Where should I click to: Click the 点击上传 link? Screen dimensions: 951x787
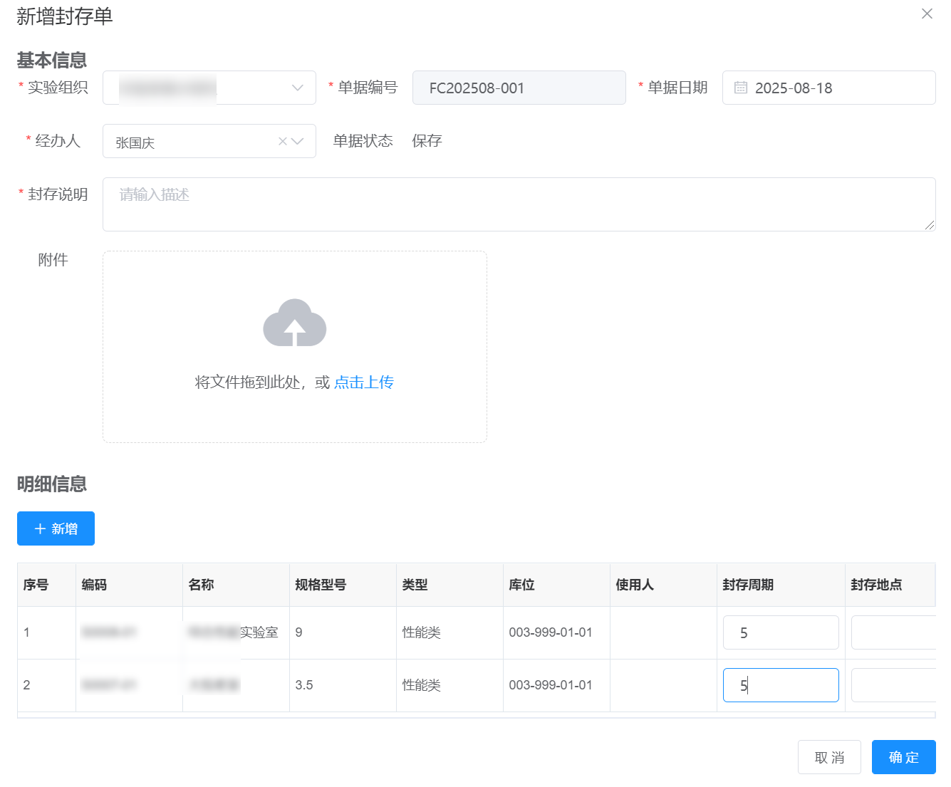[364, 382]
